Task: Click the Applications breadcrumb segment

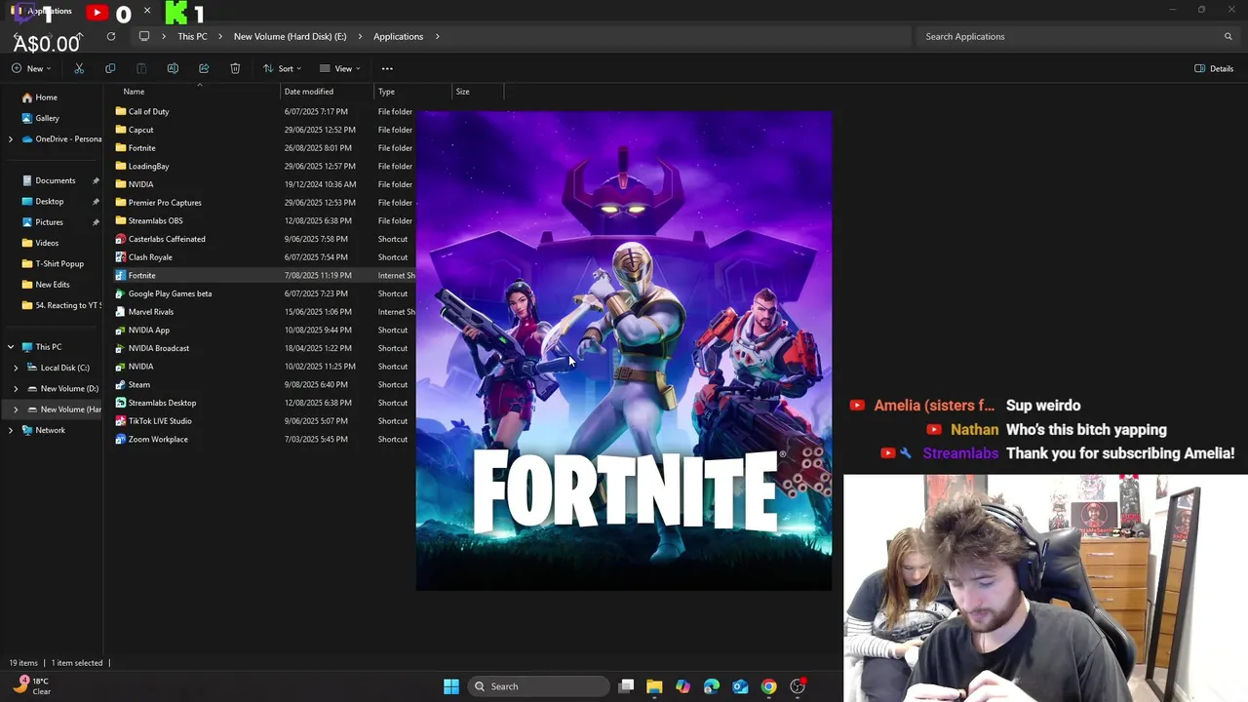Action: [398, 36]
